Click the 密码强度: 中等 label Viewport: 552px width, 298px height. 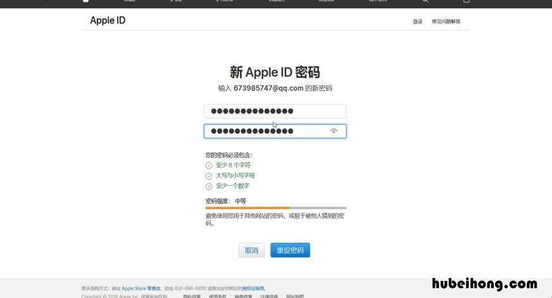pyautogui.click(x=225, y=201)
